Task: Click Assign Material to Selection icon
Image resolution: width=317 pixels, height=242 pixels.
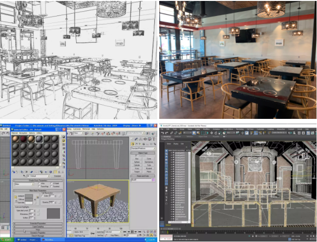Action: click(22, 172)
